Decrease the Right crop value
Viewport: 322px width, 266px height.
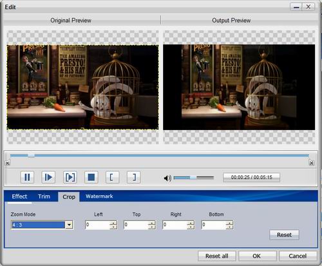[191, 227]
